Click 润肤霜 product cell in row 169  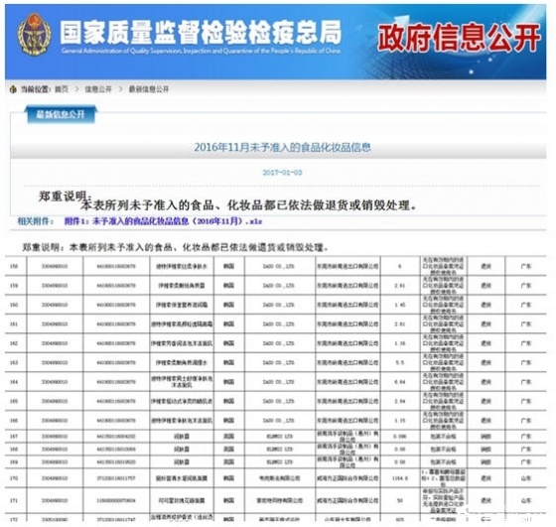[x=182, y=461]
